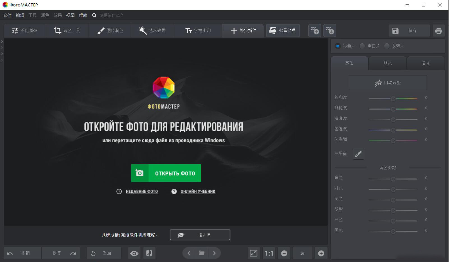Add an 外挂插件 plugin
The height and width of the screenshot is (262, 449).
tap(243, 30)
